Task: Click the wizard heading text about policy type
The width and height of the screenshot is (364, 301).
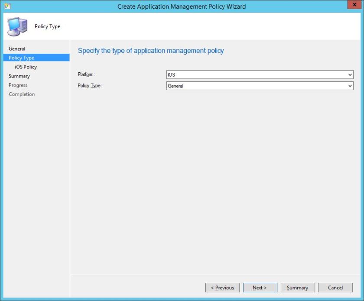Action: [150, 51]
